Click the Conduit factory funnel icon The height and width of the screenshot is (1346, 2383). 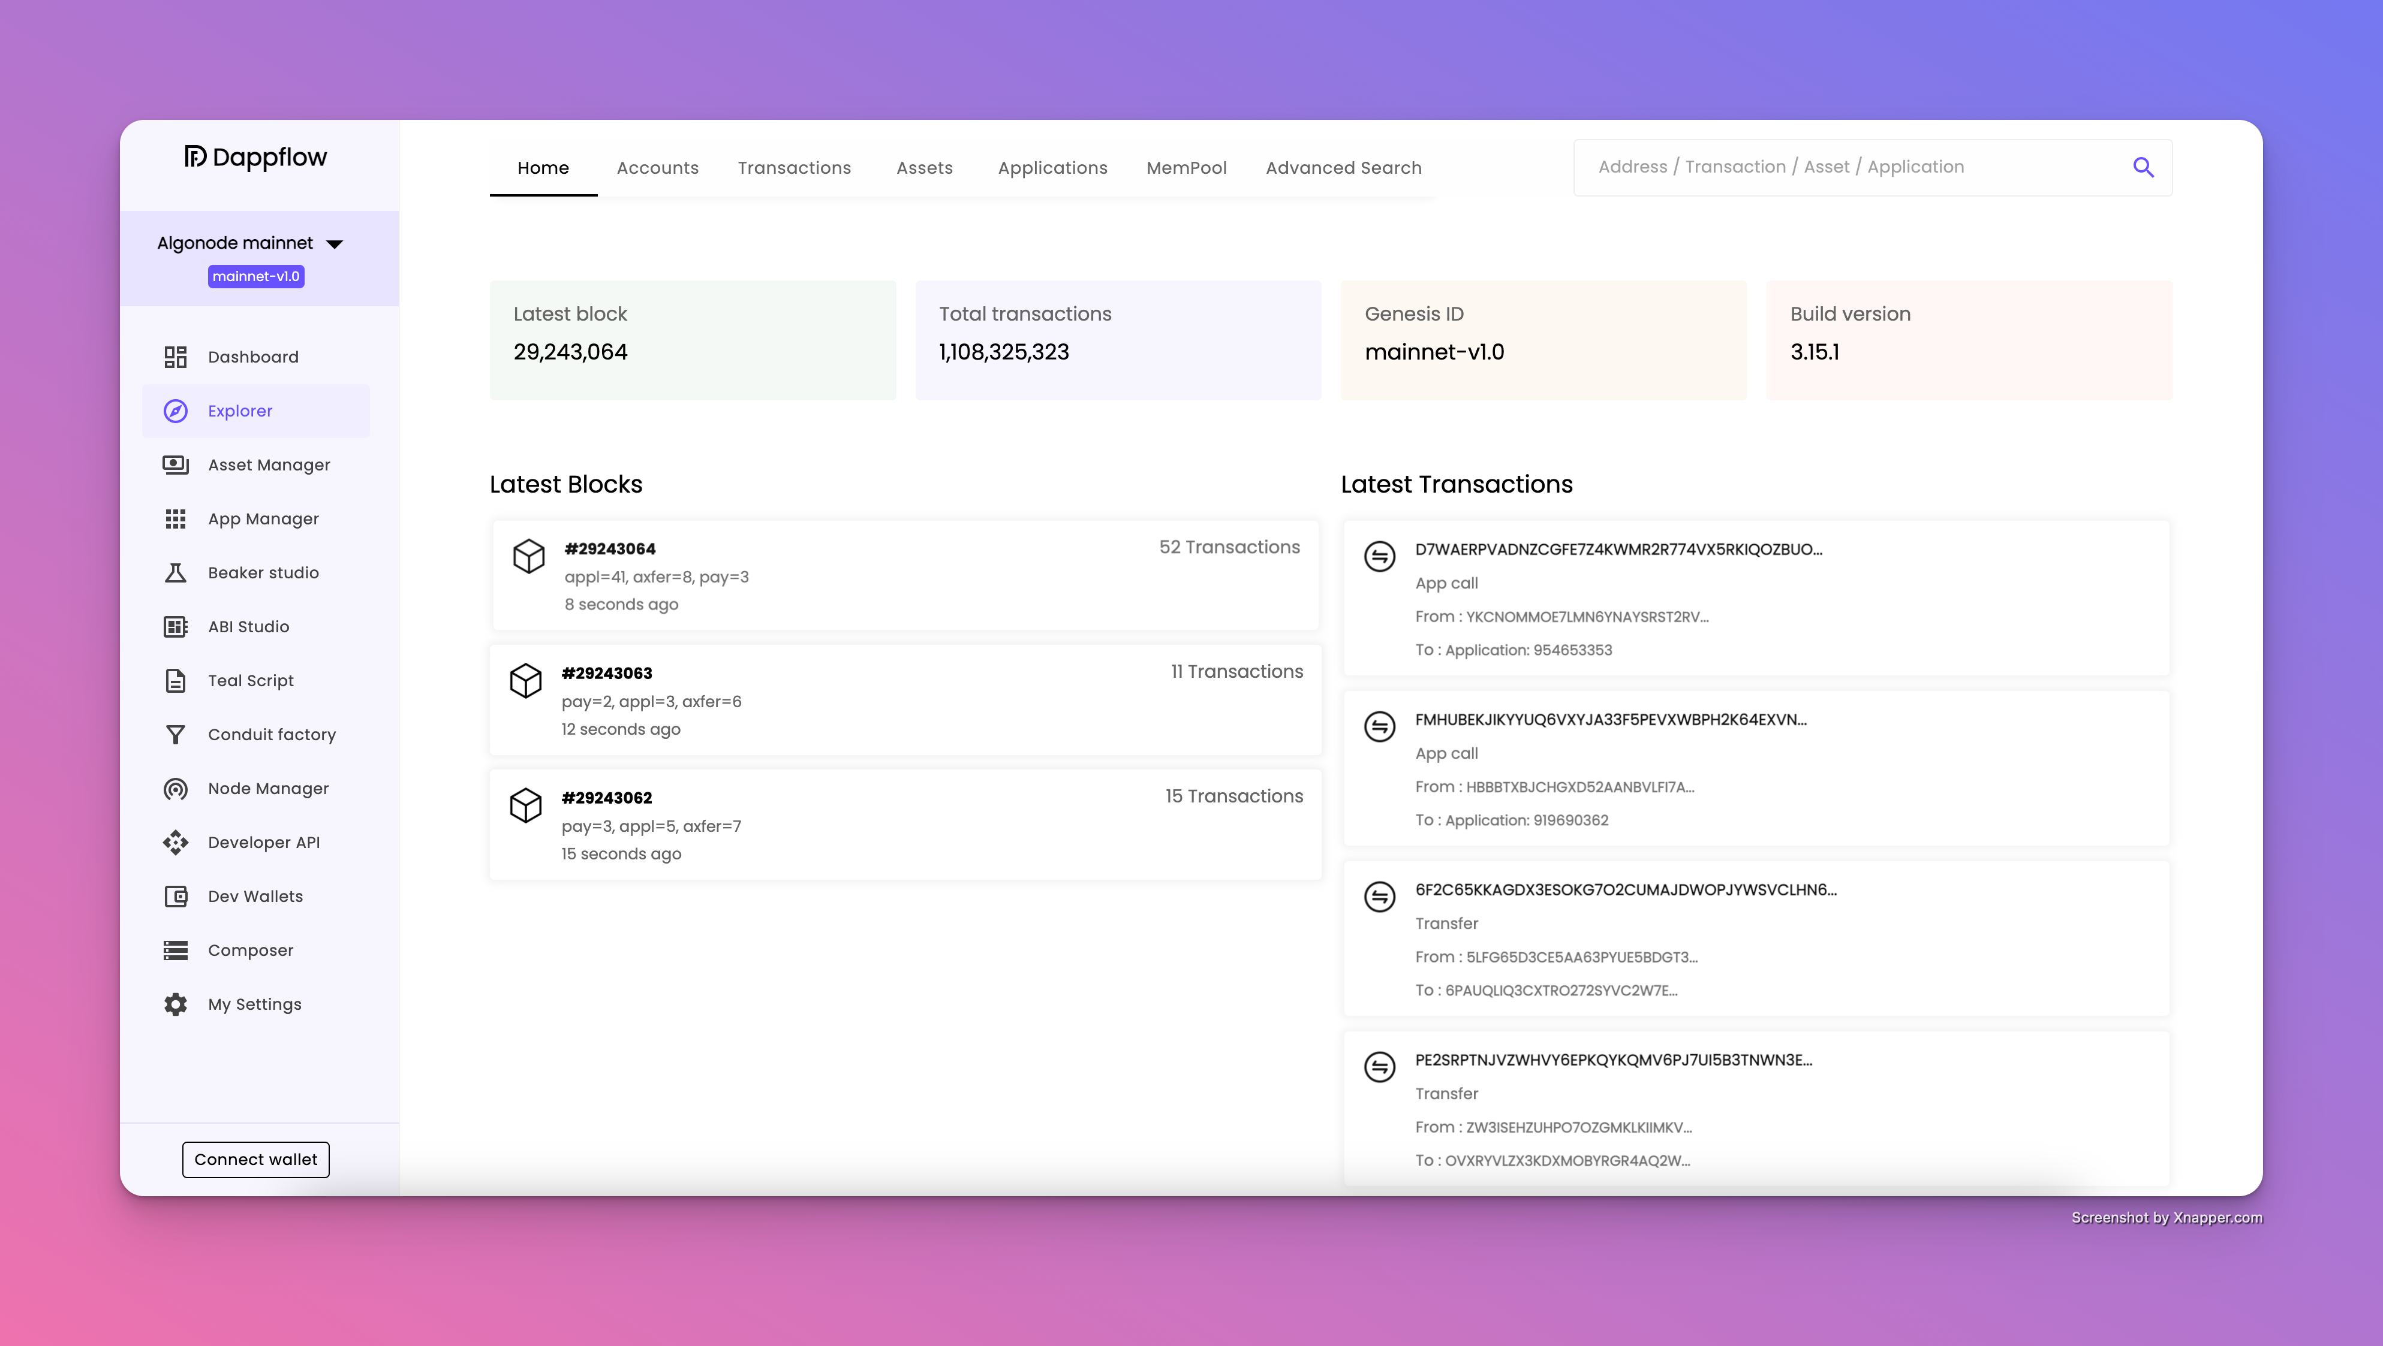pyautogui.click(x=176, y=735)
